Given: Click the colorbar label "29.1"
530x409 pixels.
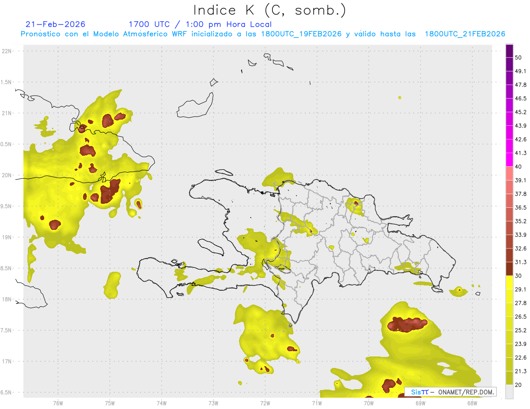Looking at the screenshot, I should click(521, 289).
